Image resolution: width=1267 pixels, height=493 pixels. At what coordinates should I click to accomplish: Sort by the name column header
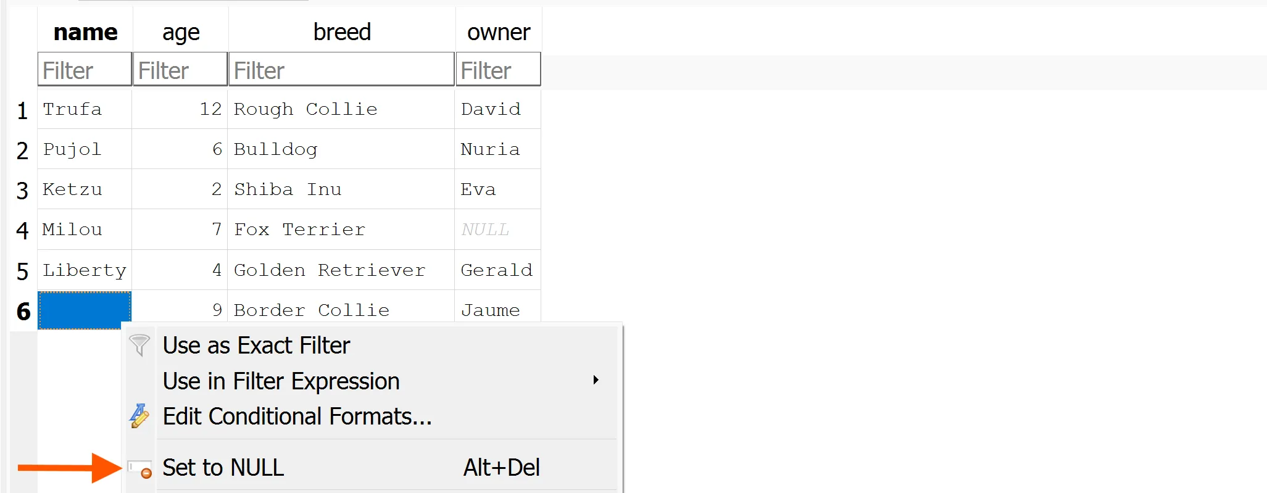coord(85,32)
